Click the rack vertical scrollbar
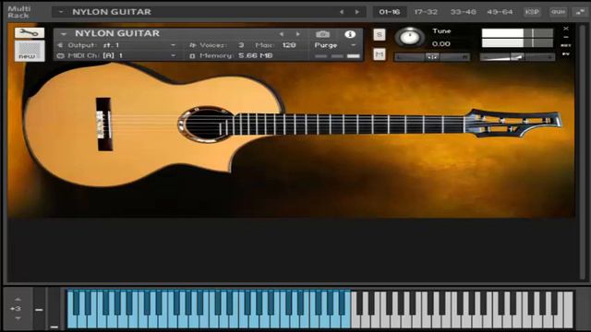Viewport: 591px width, 332px height. [584, 152]
